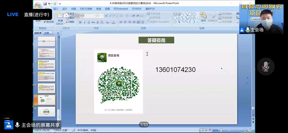This screenshot has height=133, width=288.
Task: Open the 福昕PDF tab
Action: (150, 9)
